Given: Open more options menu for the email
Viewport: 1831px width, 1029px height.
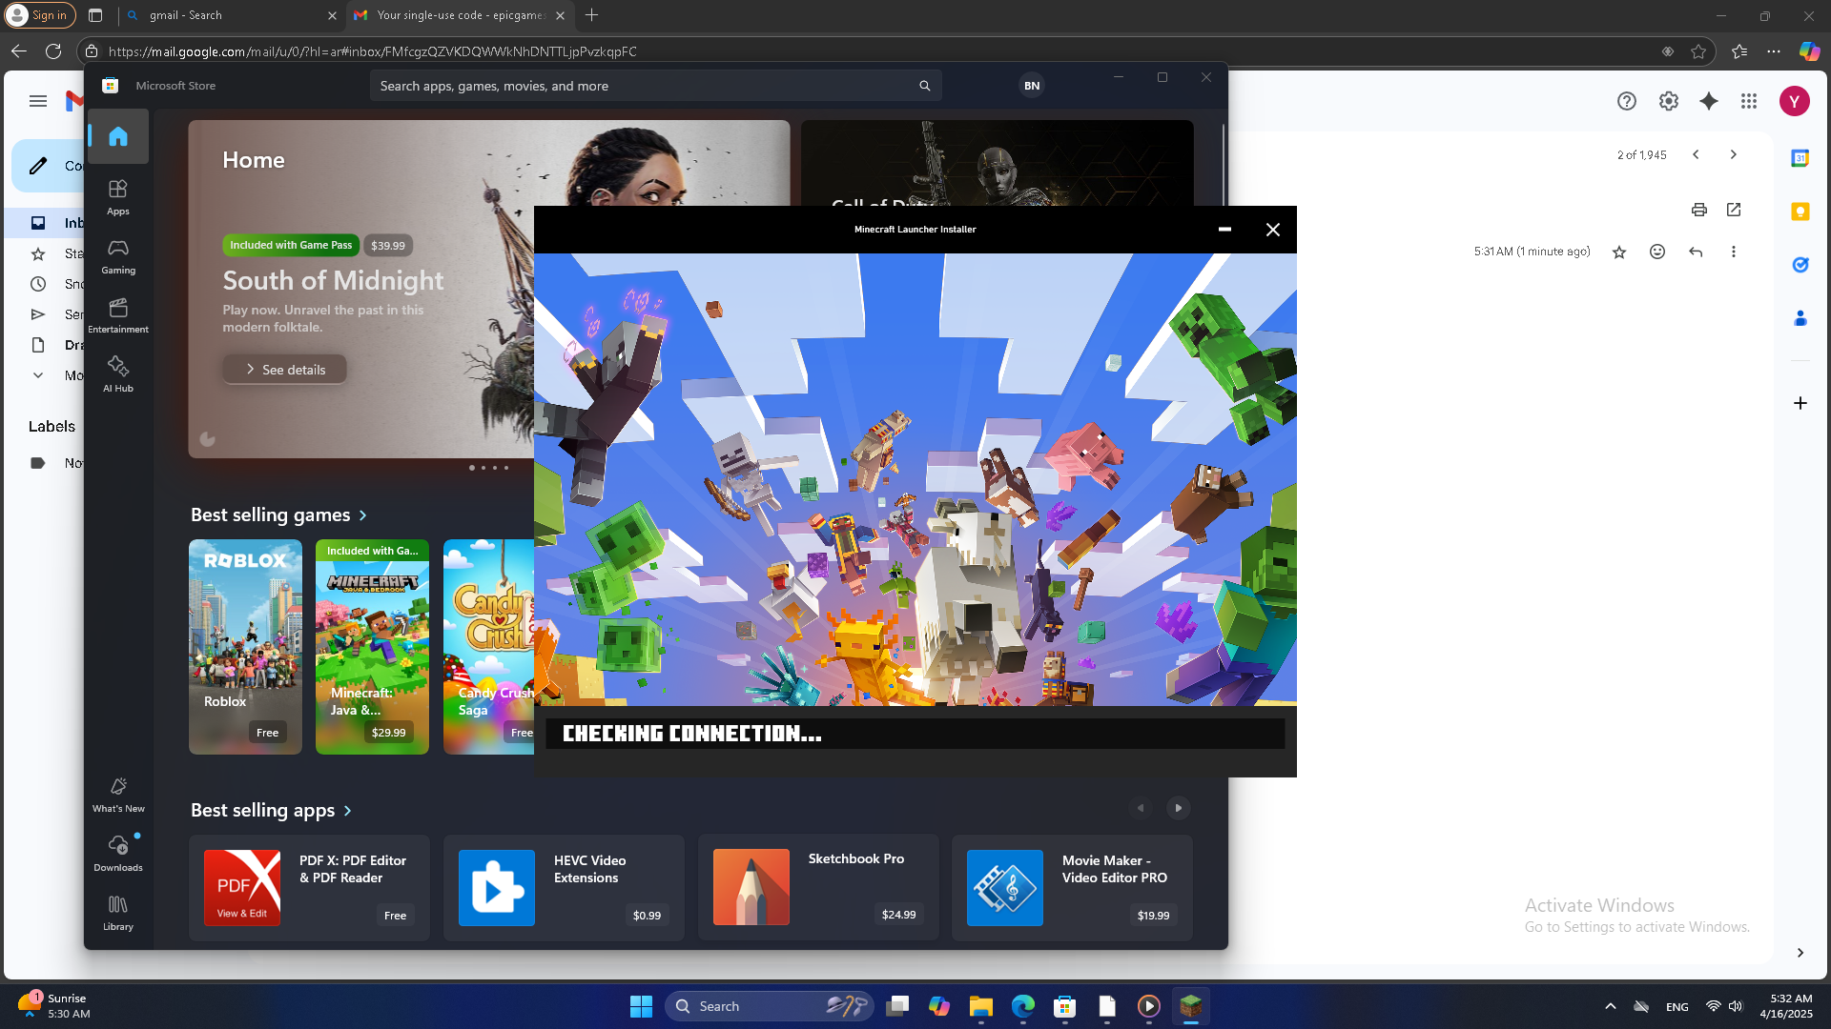Looking at the screenshot, I should pos(1734,252).
